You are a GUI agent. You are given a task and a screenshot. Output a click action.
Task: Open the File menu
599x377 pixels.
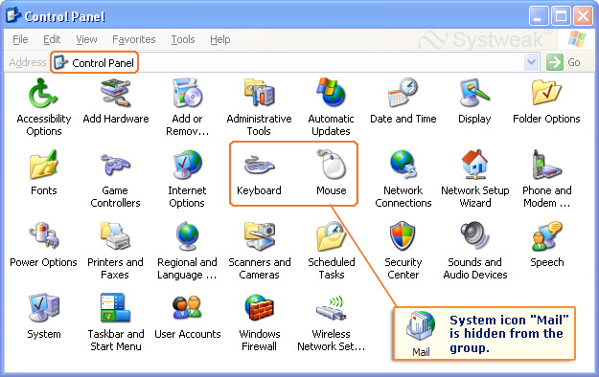[x=20, y=39]
